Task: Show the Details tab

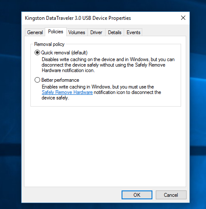Action: tap(115, 32)
